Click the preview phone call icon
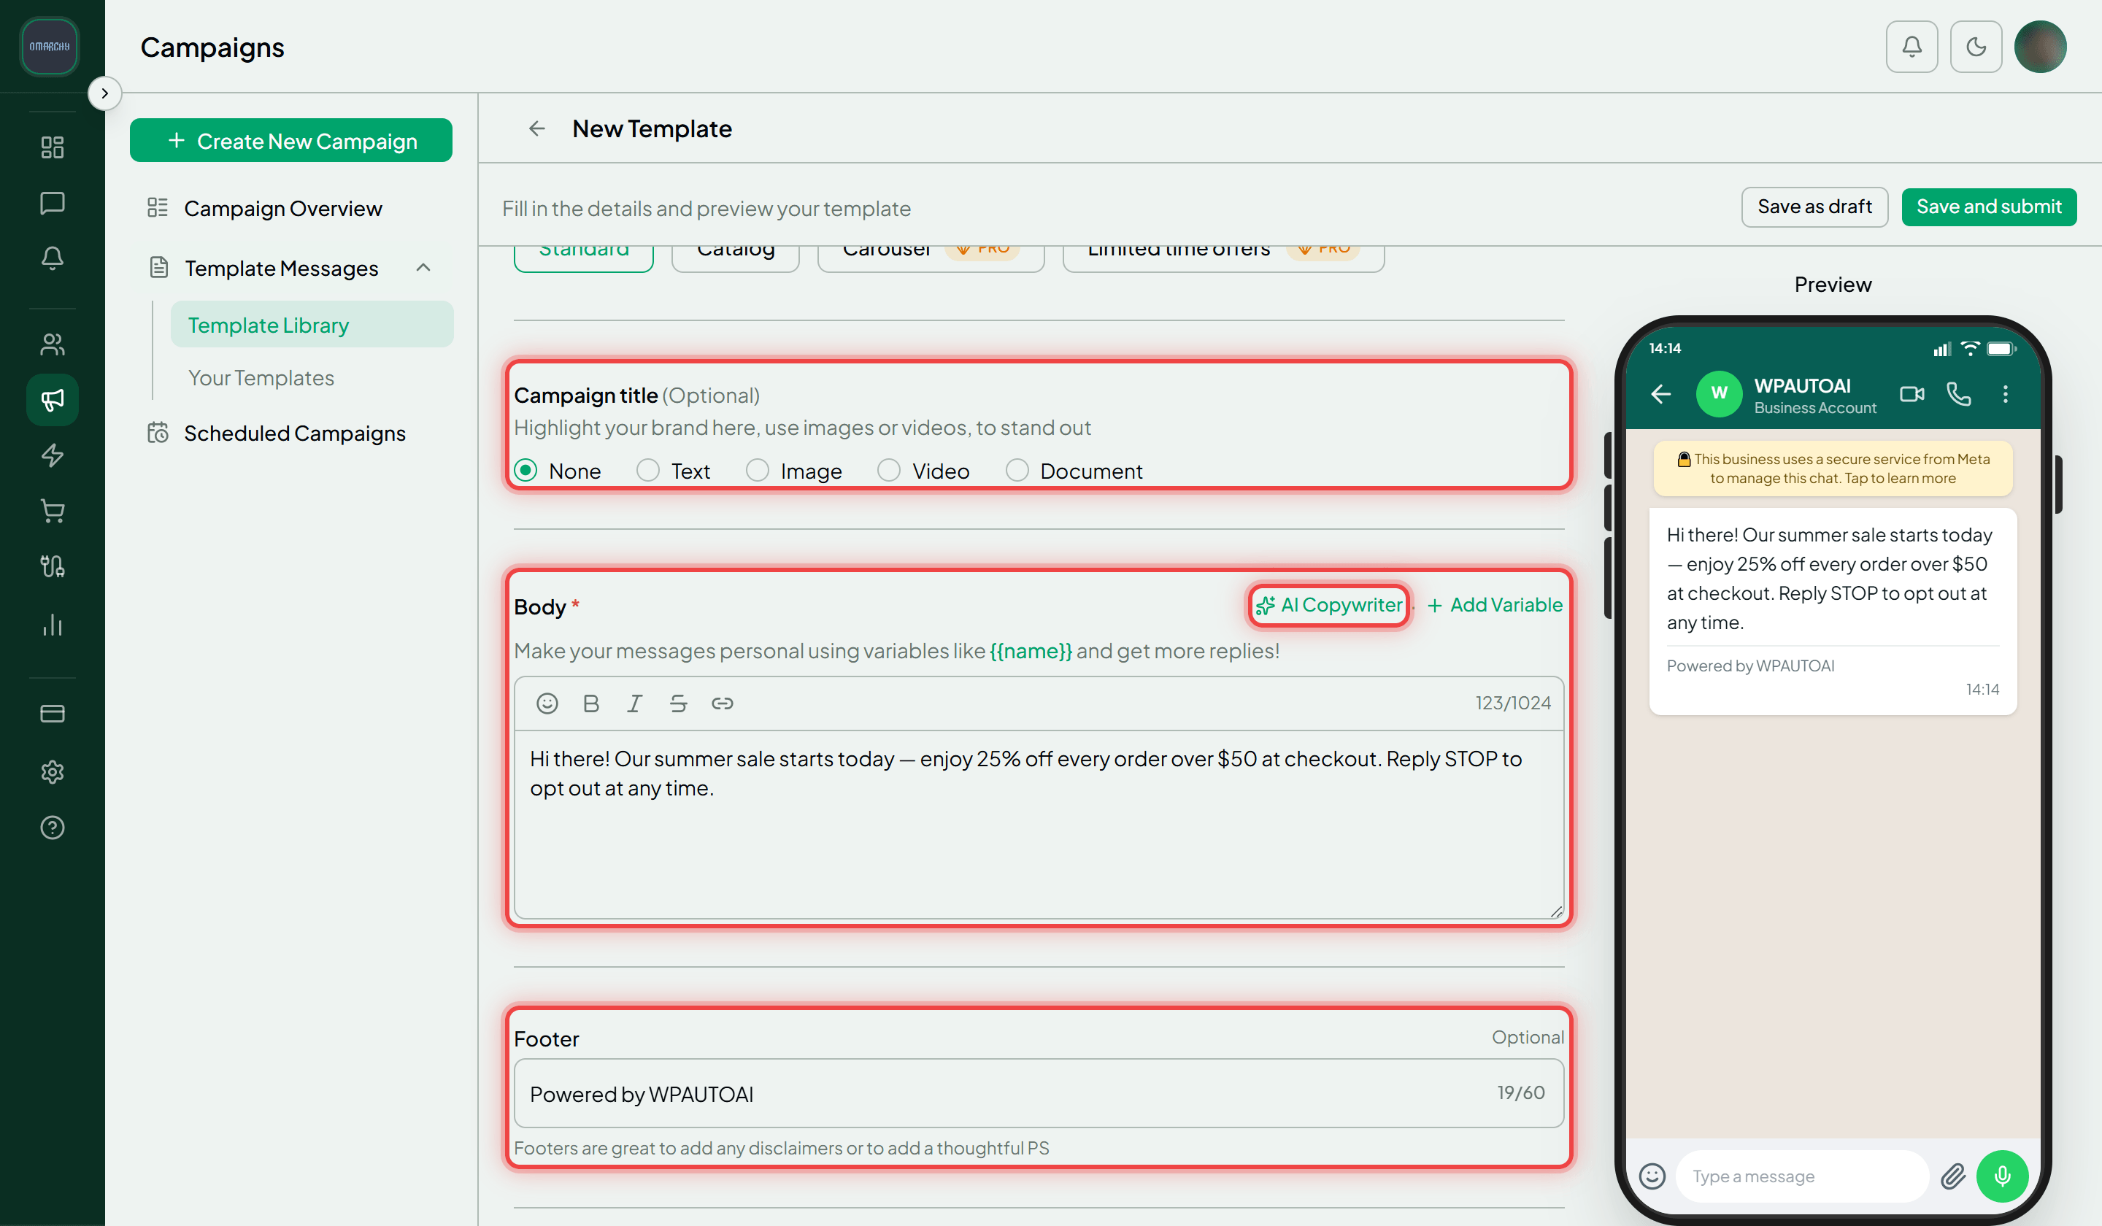This screenshot has height=1226, width=2102. [1957, 393]
